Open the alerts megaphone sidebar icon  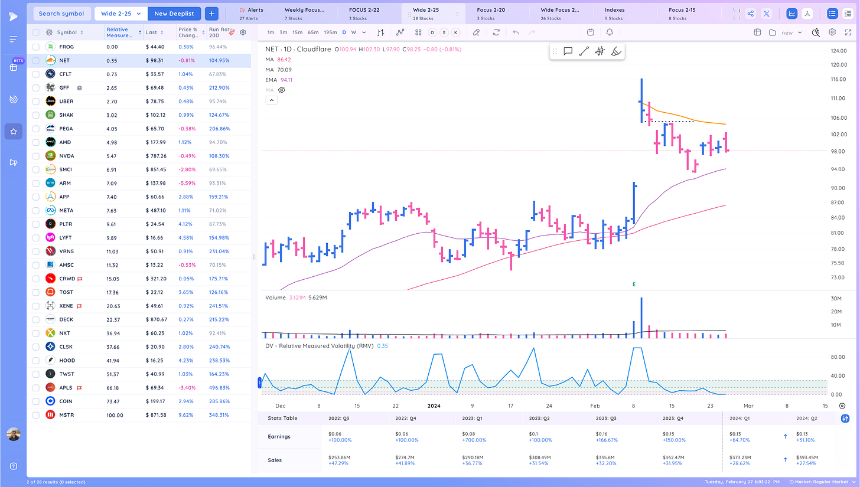point(13,162)
